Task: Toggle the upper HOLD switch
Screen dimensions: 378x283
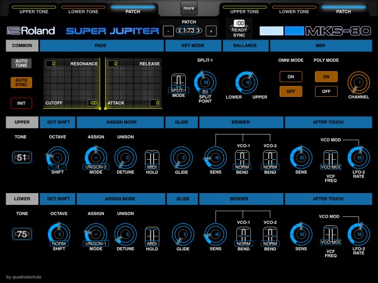Action: 152,160
